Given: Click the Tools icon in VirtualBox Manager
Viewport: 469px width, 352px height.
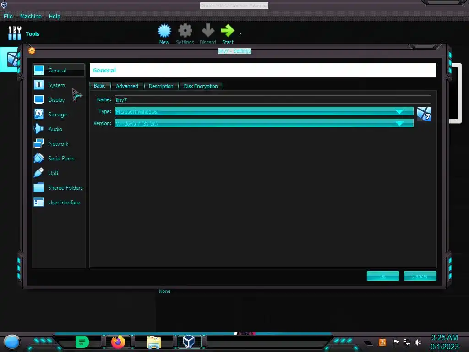Looking at the screenshot, I should pos(15,33).
